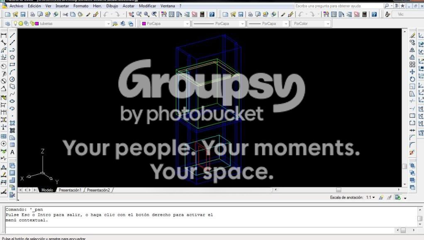Open the PorColor plot style dropdown
The image size is (424, 240).
click(x=328, y=24)
